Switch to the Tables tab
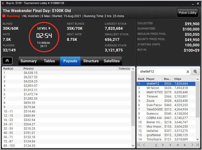 click(49, 61)
